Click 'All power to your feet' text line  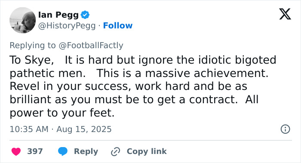[x=62, y=113]
